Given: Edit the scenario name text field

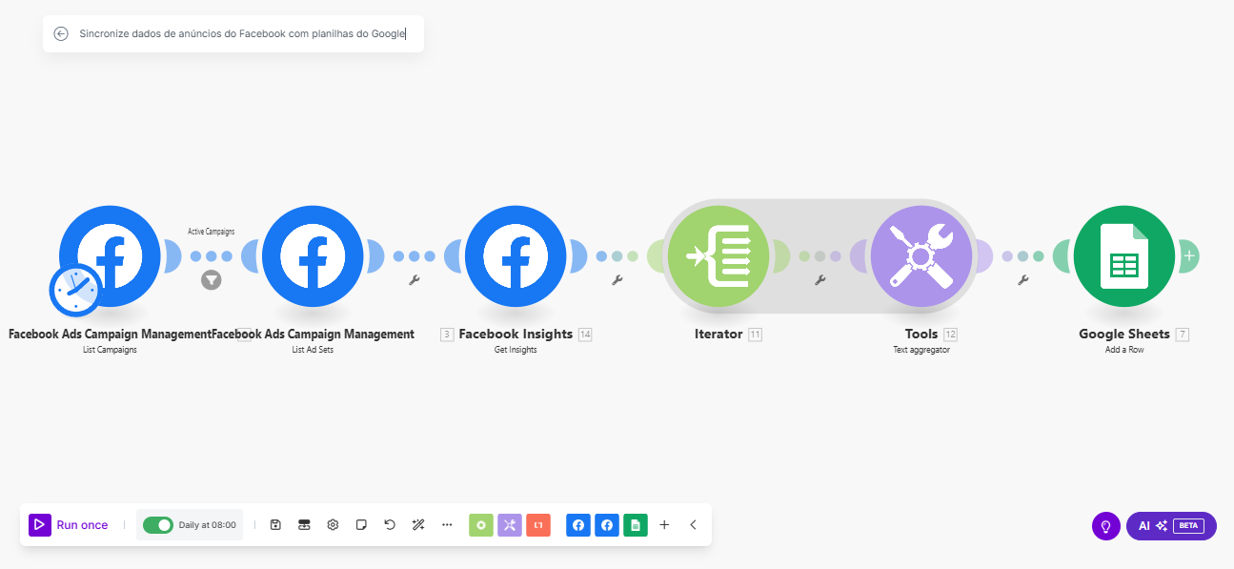Looking at the screenshot, I should coord(243,33).
